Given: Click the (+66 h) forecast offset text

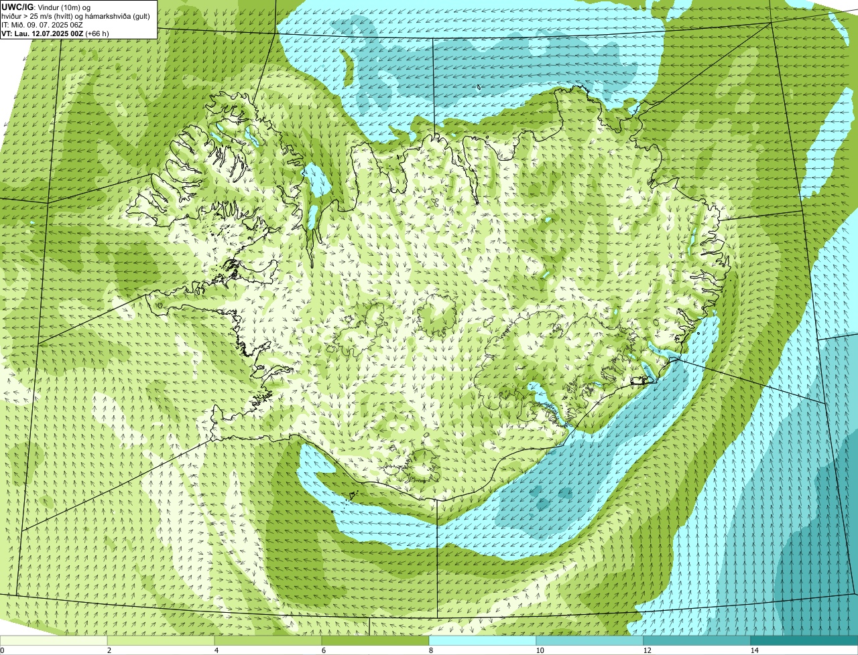Looking at the screenshot, I should tap(97, 33).
